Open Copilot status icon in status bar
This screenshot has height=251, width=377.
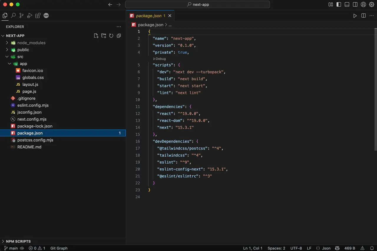point(338,248)
